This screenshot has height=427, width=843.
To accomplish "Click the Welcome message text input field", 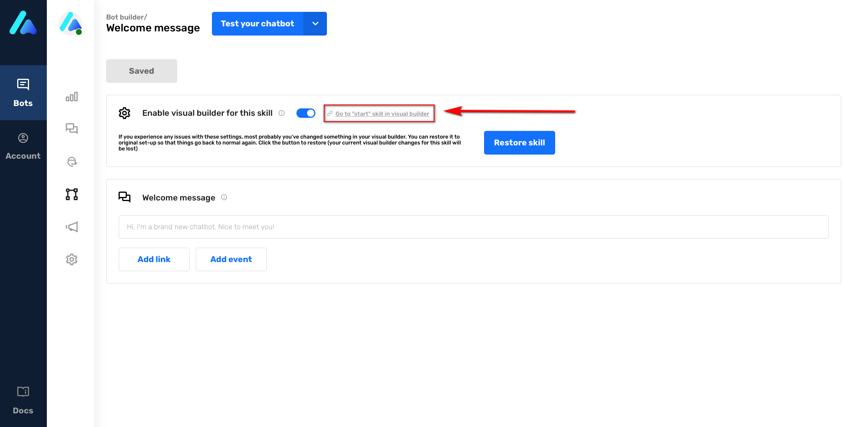I will pos(473,227).
